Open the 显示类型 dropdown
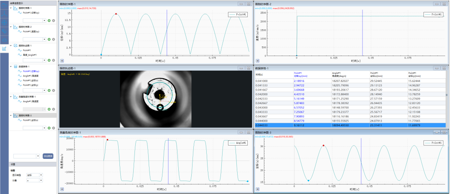This screenshot has height=194, width=451. pos(41,175)
